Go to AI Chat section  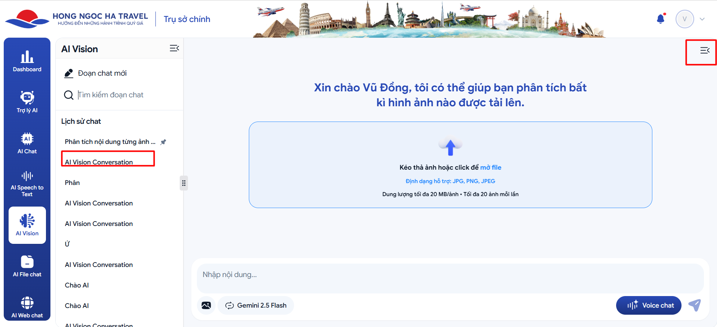(27, 143)
